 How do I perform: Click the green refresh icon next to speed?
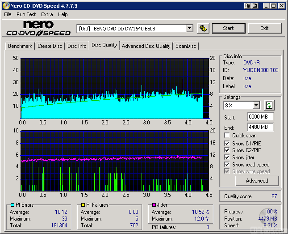pyautogui.click(x=269, y=106)
